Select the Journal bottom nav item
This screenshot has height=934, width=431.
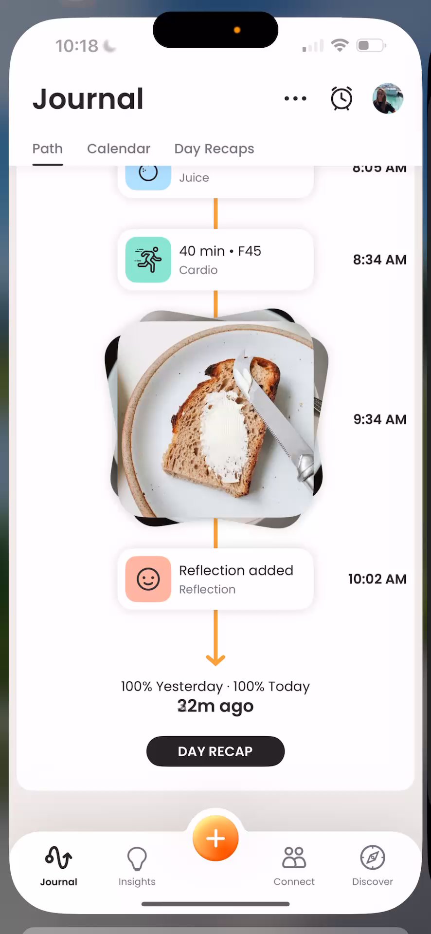[x=59, y=867]
